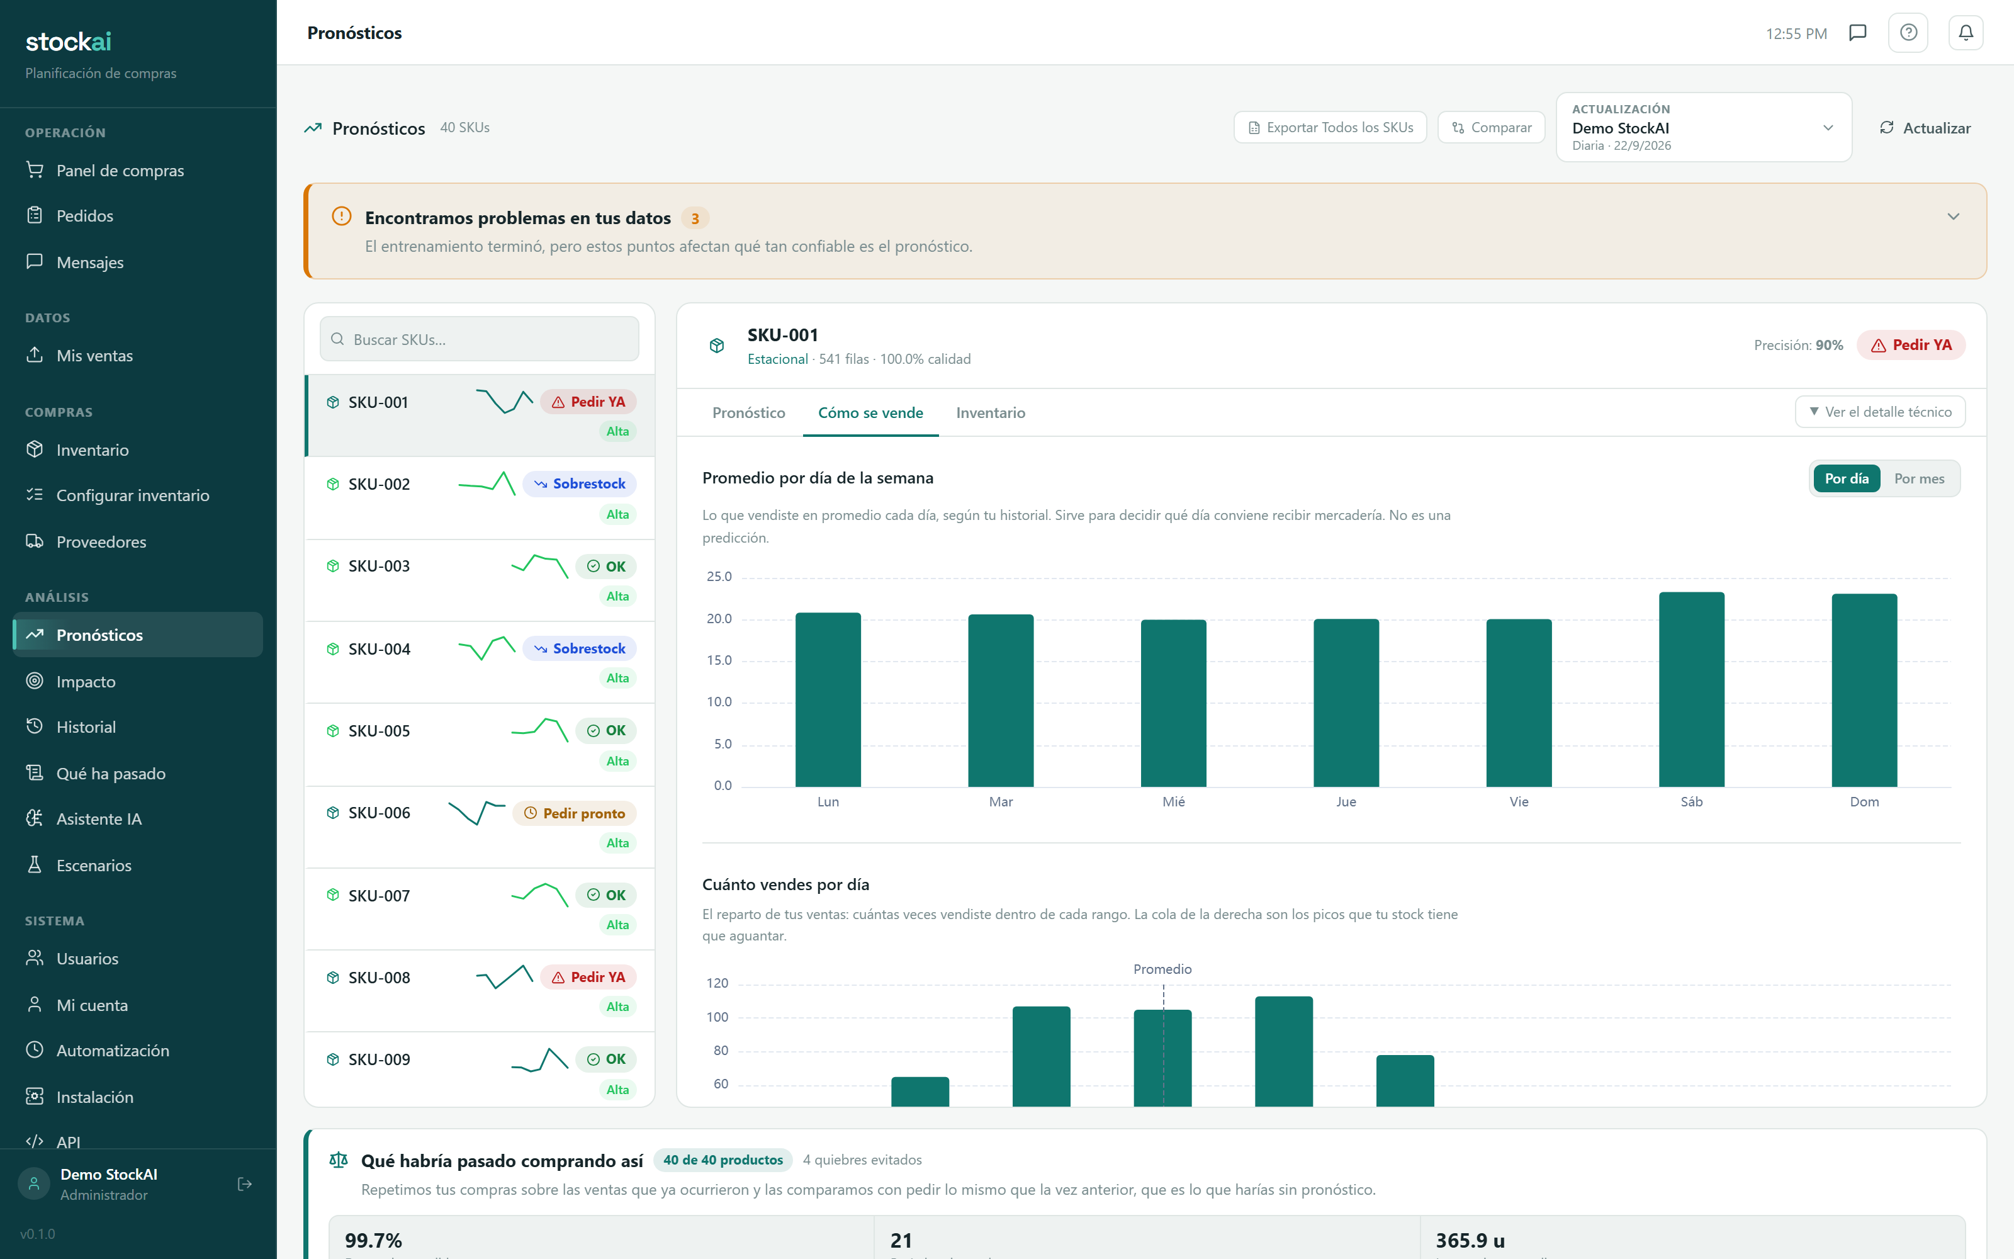The height and width of the screenshot is (1259, 2014).
Task: Select SKU-004 Sobrestock row
Action: pyautogui.click(x=480, y=662)
